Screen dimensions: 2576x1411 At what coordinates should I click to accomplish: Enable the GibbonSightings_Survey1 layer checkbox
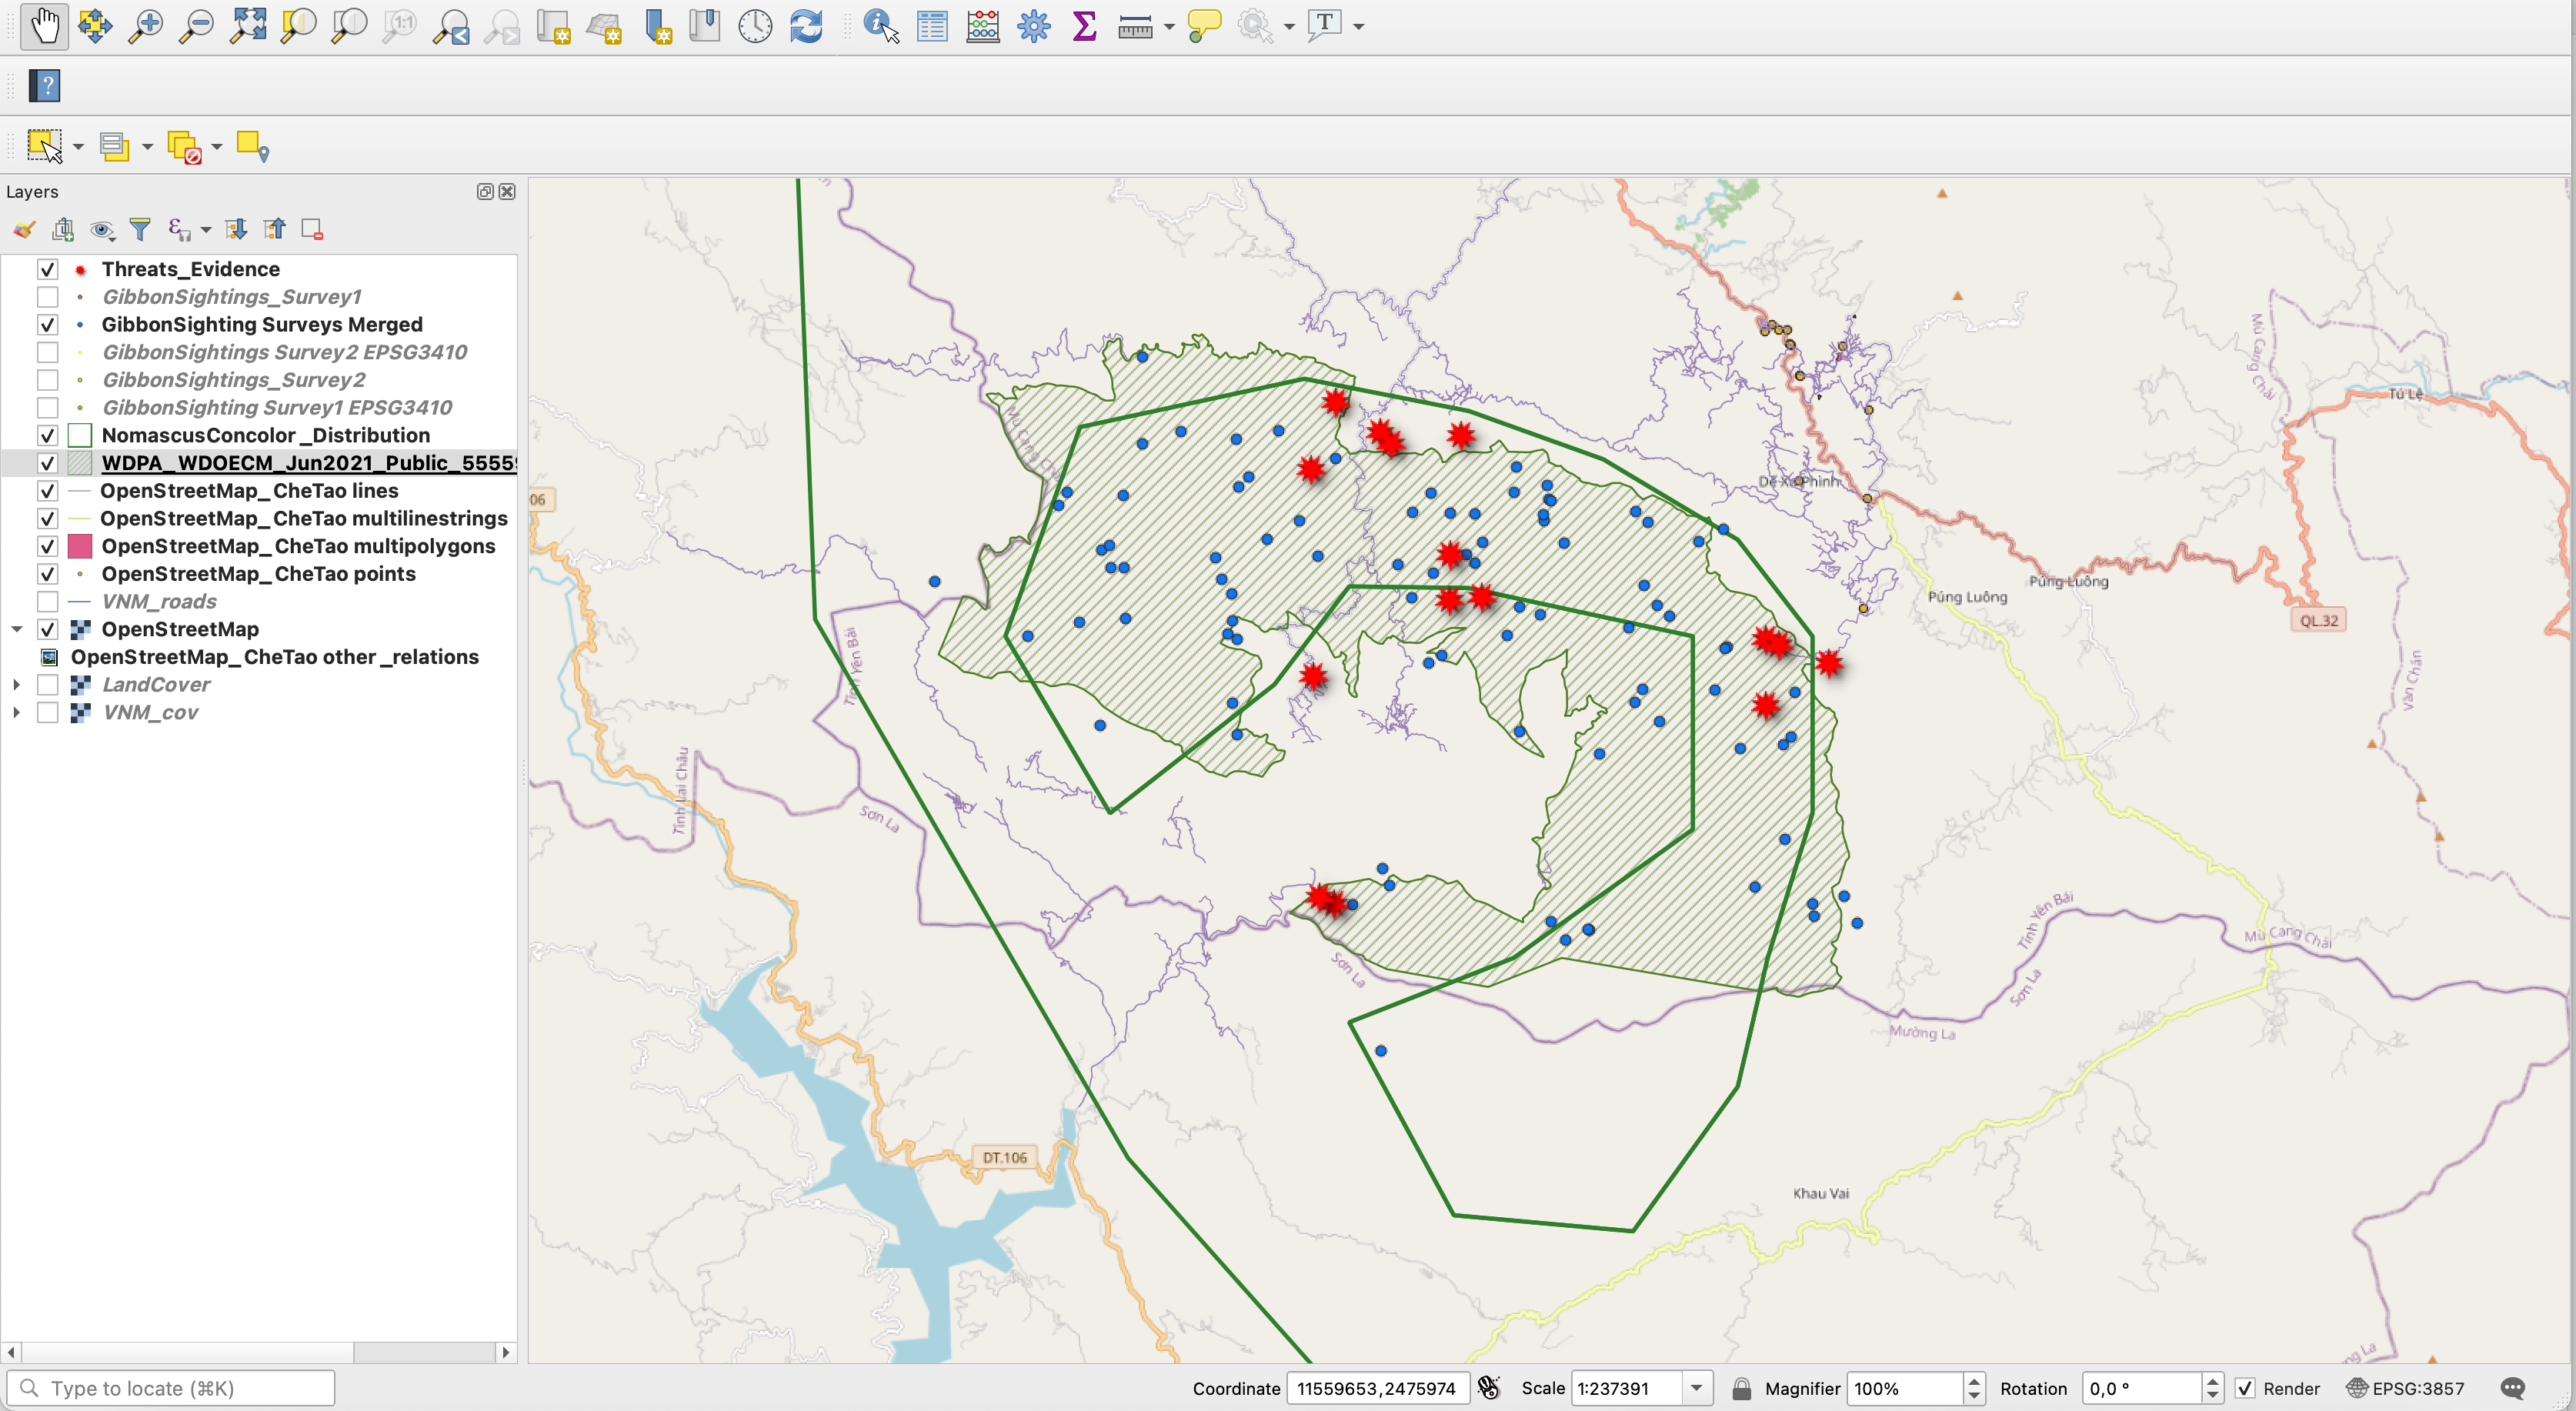(x=47, y=297)
